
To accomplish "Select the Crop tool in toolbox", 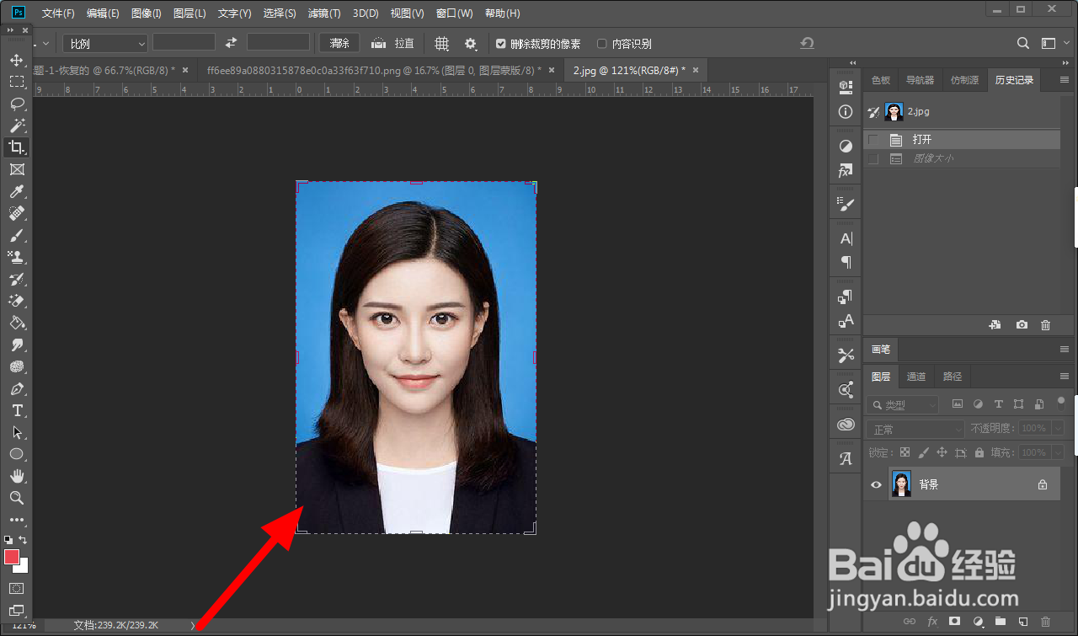I will click(x=16, y=147).
